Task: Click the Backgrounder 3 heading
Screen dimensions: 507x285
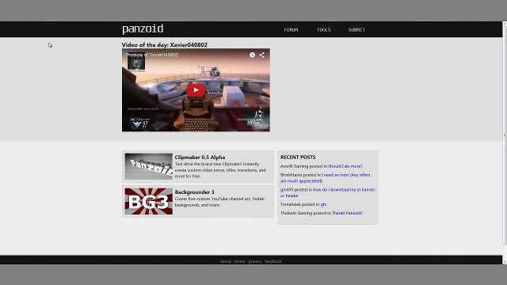Action: pos(194,192)
